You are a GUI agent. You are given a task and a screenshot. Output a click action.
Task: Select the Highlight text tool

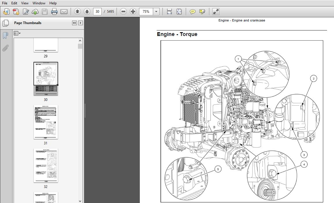[202, 12]
